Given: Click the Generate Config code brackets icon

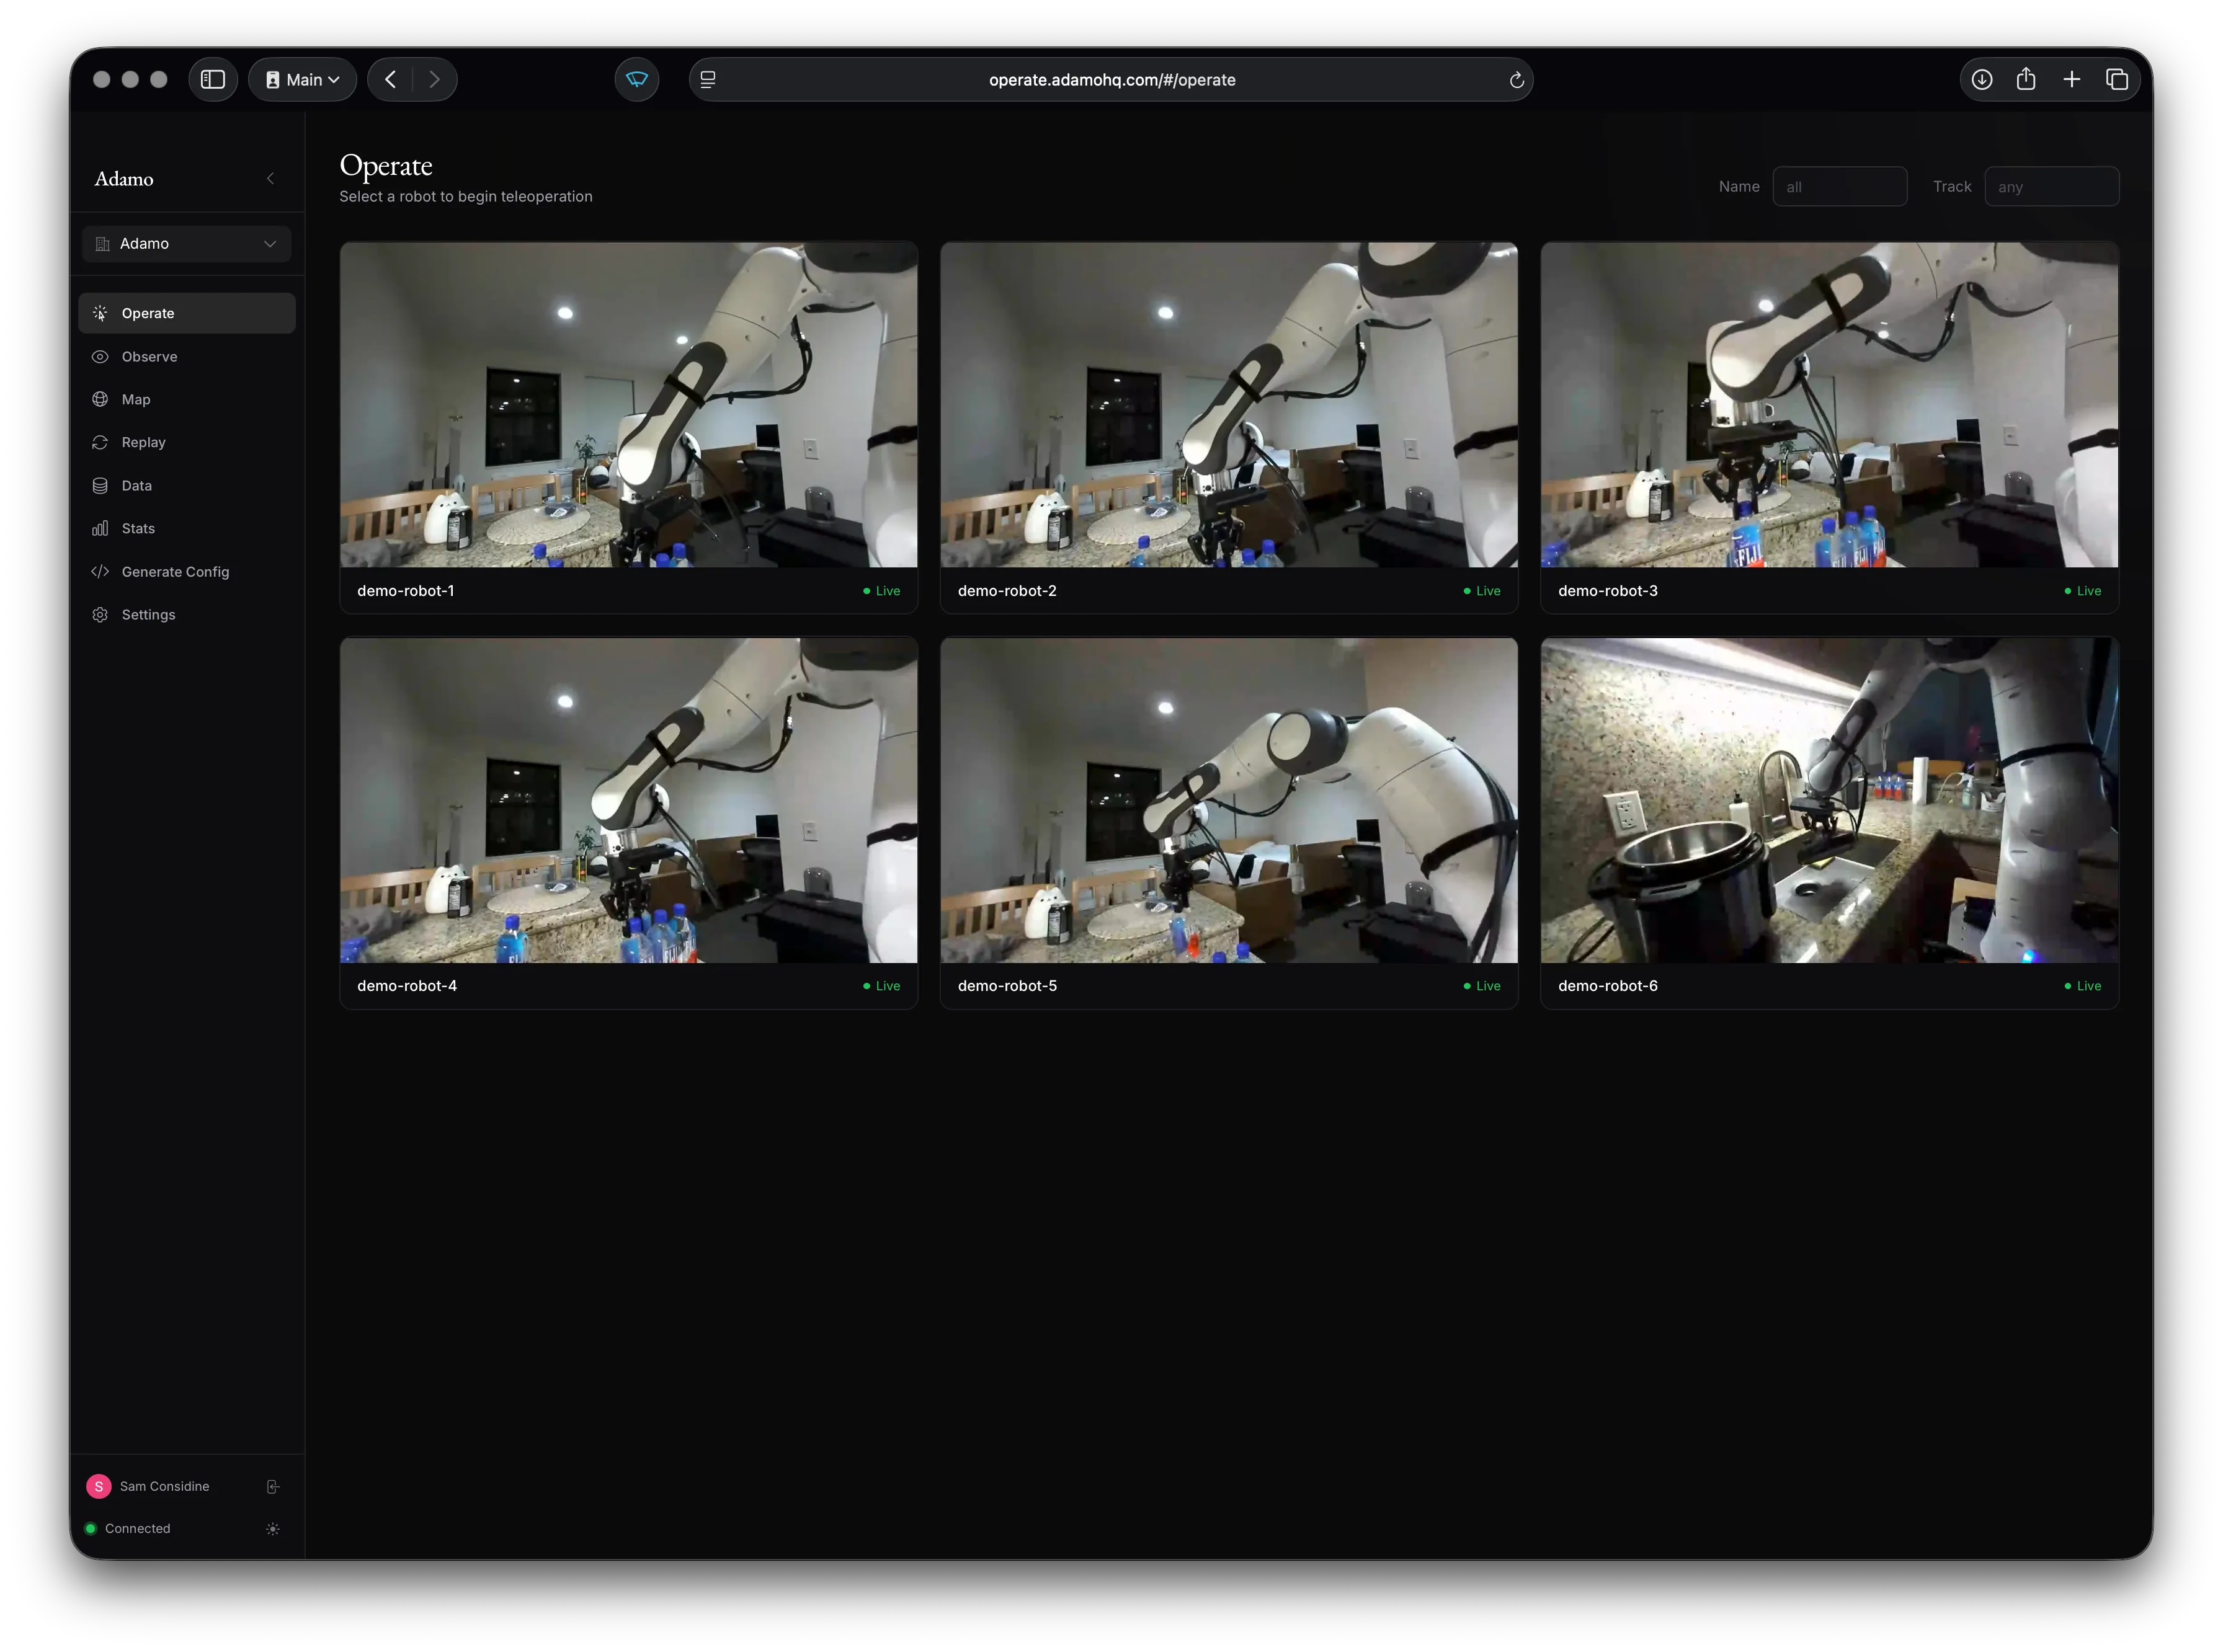Looking at the screenshot, I should [x=100, y=571].
